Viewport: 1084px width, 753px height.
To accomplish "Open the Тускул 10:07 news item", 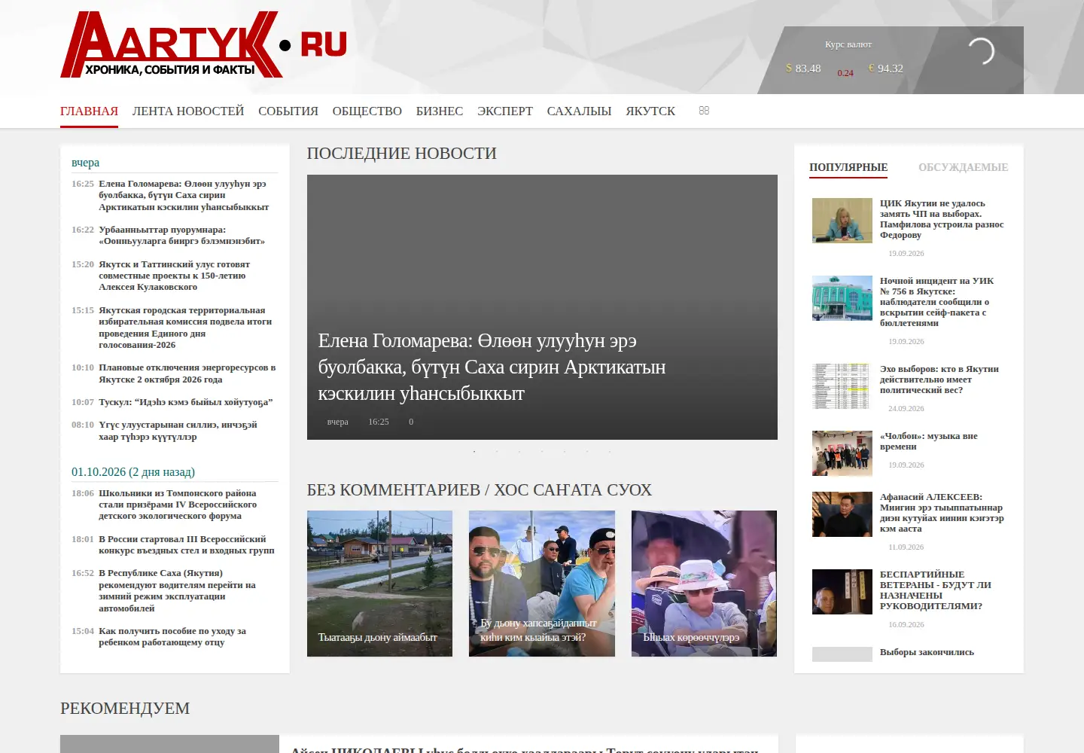I will [185, 402].
